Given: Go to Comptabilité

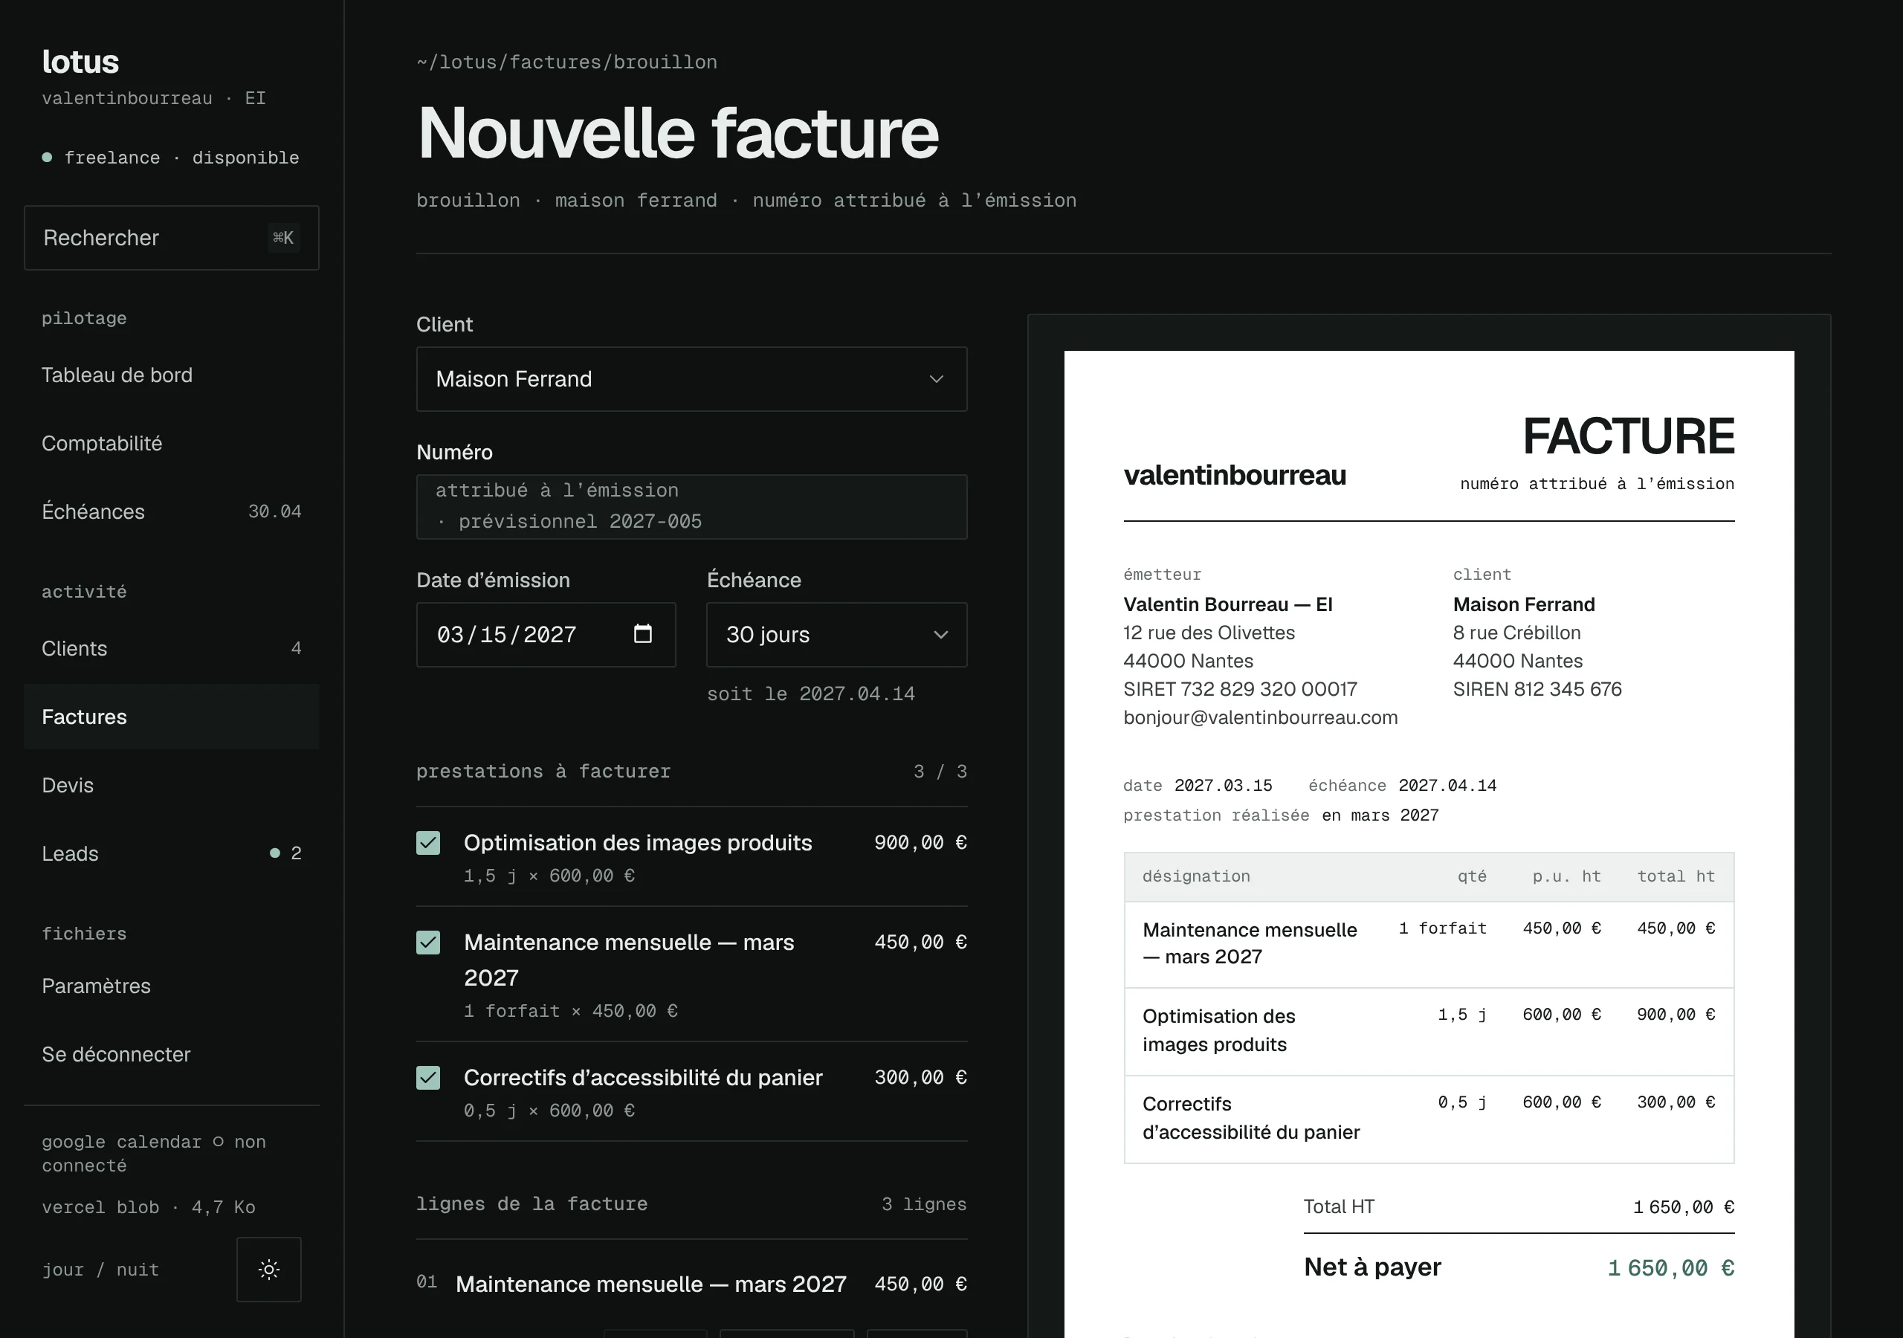Looking at the screenshot, I should click(x=172, y=444).
